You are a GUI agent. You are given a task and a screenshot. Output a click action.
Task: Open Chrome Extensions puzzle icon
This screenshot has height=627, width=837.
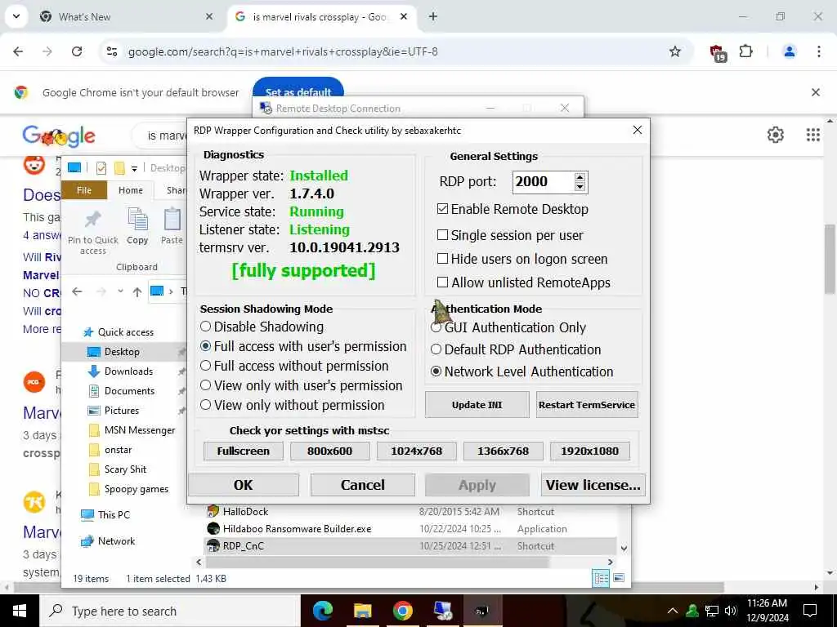pyautogui.click(x=745, y=51)
